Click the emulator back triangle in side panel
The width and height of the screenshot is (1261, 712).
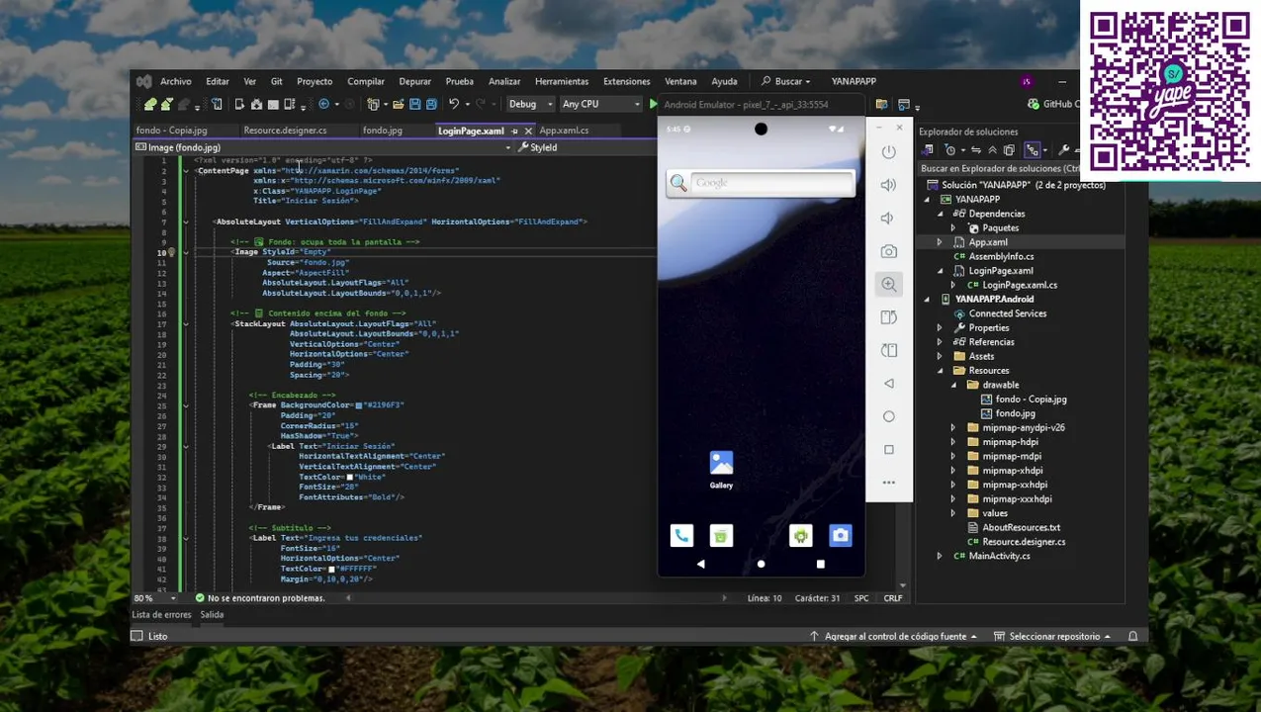tap(888, 384)
